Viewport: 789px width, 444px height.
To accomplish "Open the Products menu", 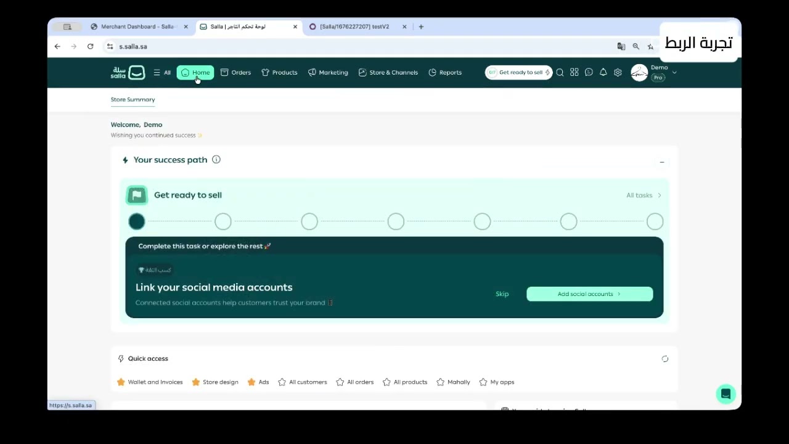I will coord(279,73).
